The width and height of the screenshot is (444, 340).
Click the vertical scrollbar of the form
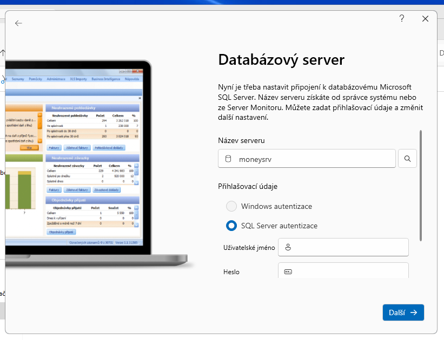point(420,183)
